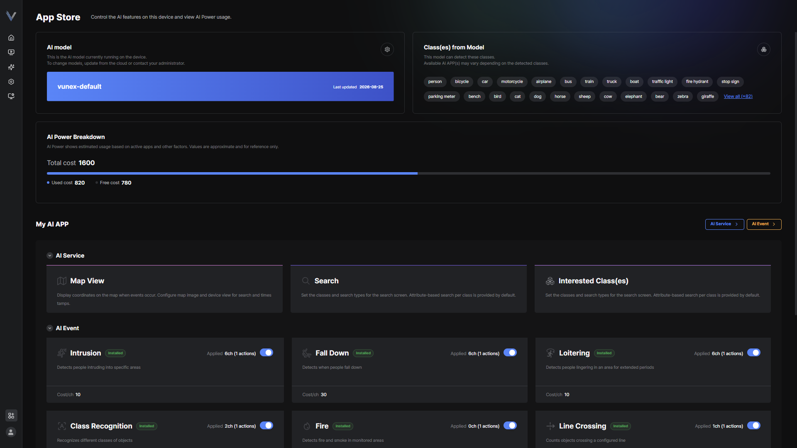Click the Interested Class(es) cubes icon
Viewport: 797px width, 448px height.
click(x=550, y=281)
